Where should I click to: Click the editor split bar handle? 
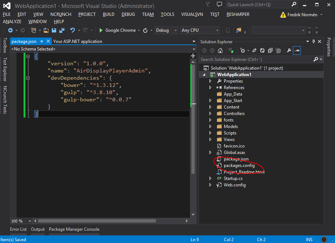(x=193, y=56)
